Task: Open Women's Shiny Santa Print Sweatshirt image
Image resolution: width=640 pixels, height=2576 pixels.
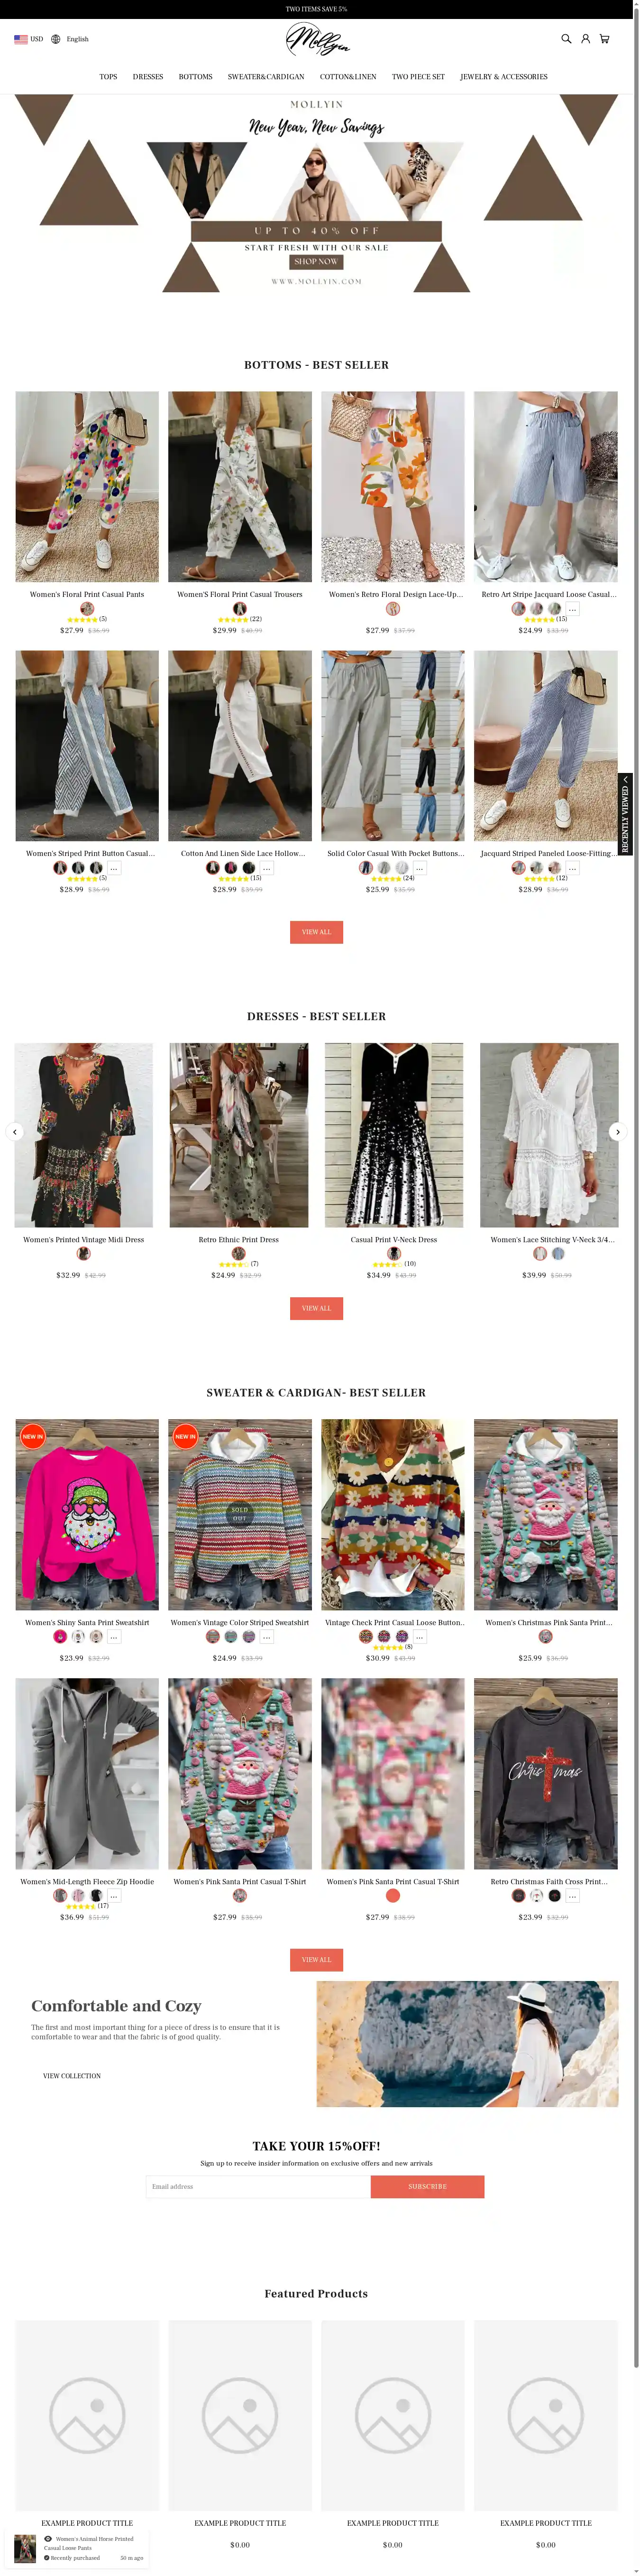Action: click(87, 1514)
